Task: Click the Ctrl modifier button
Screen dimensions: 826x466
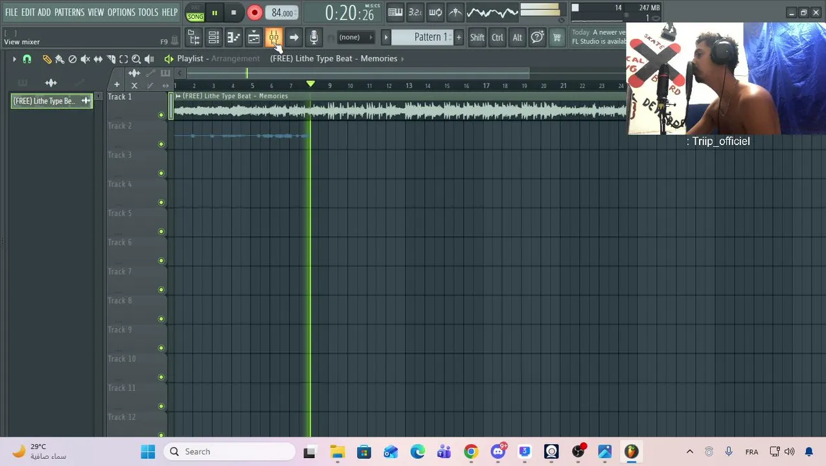Action: 498,38
